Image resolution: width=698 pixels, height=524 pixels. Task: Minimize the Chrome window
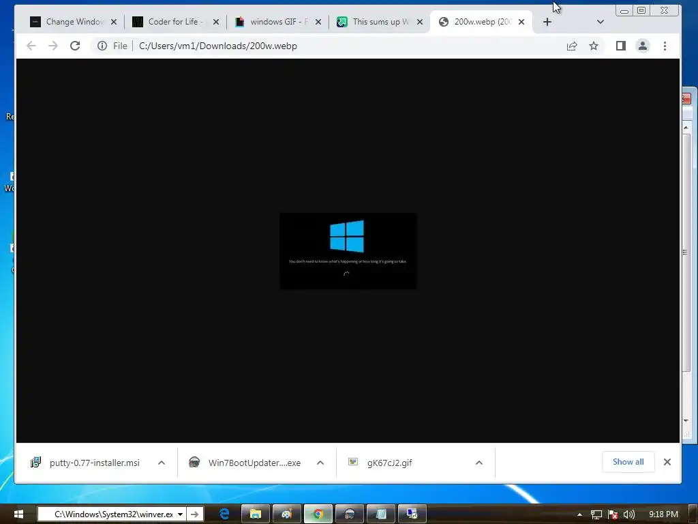(624, 10)
